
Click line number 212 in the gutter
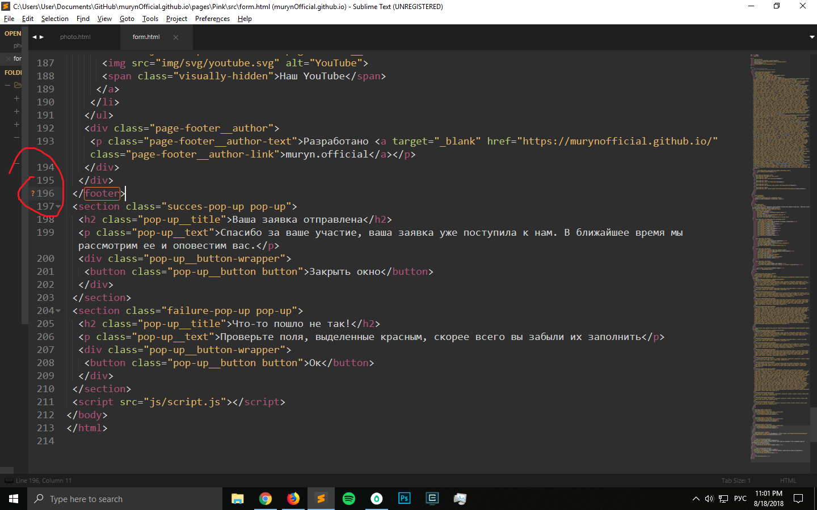coord(45,415)
